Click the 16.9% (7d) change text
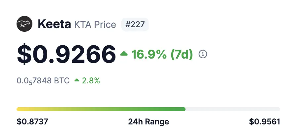Screen dimensions: 295x137 pos(162,54)
